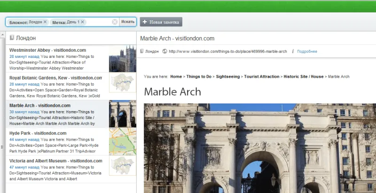Click the globe icon beside the source URL

tap(164, 51)
